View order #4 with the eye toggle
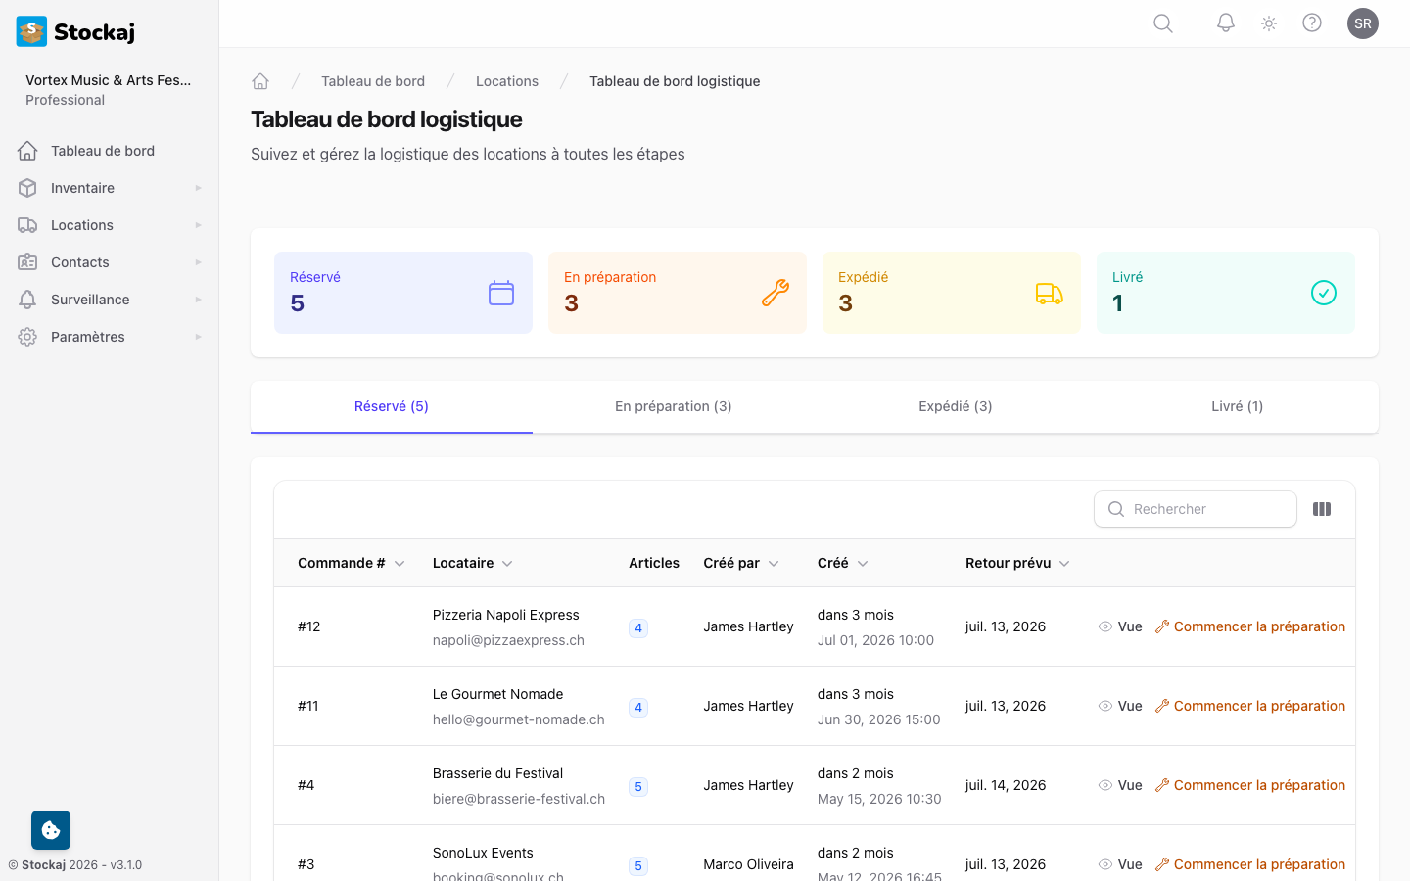Viewport: 1410px width, 881px height. click(x=1105, y=785)
